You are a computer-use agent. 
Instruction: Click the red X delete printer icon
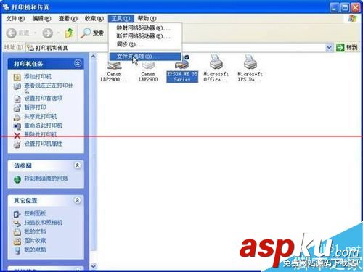[17, 136]
